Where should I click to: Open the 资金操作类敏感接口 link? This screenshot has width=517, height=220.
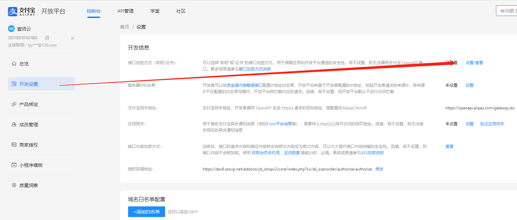coord(245,85)
